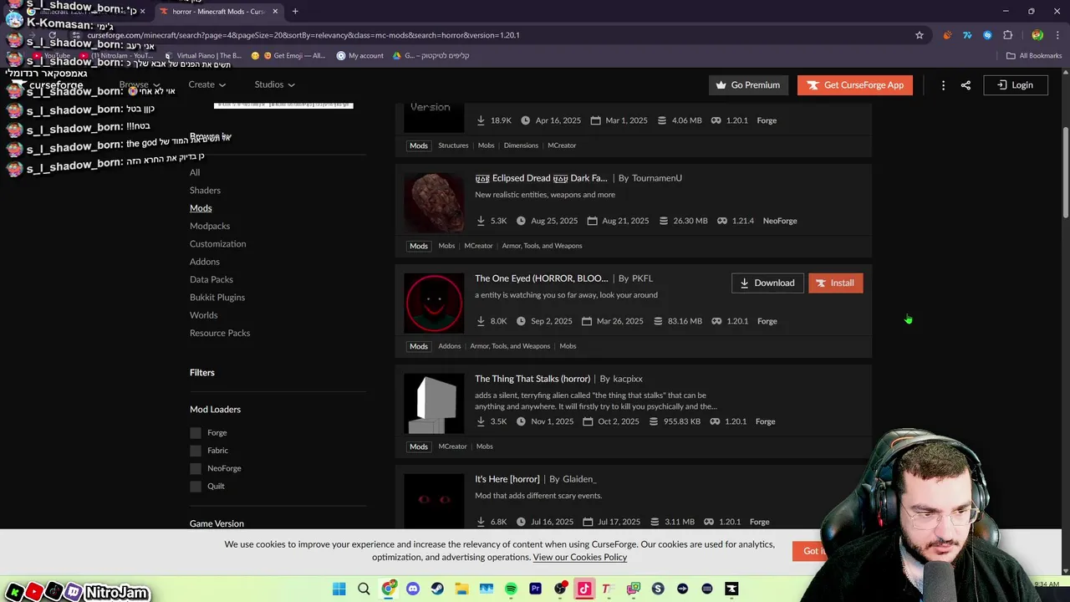Select the Bukkit Plugins category

click(217, 297)
